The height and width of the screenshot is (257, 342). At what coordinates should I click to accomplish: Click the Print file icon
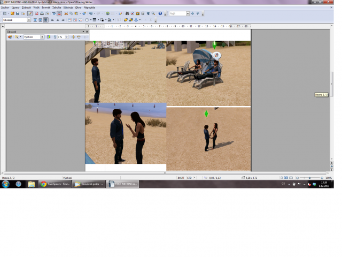(42, 13)
